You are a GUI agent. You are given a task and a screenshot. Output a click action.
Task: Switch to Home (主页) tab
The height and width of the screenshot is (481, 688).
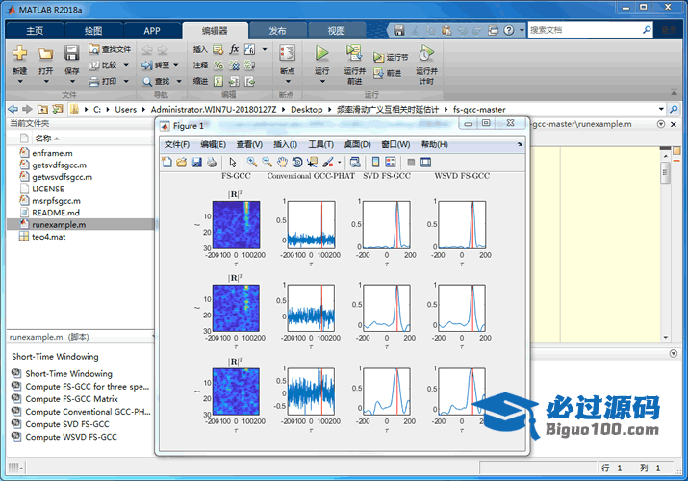click(x=35, y=31)
